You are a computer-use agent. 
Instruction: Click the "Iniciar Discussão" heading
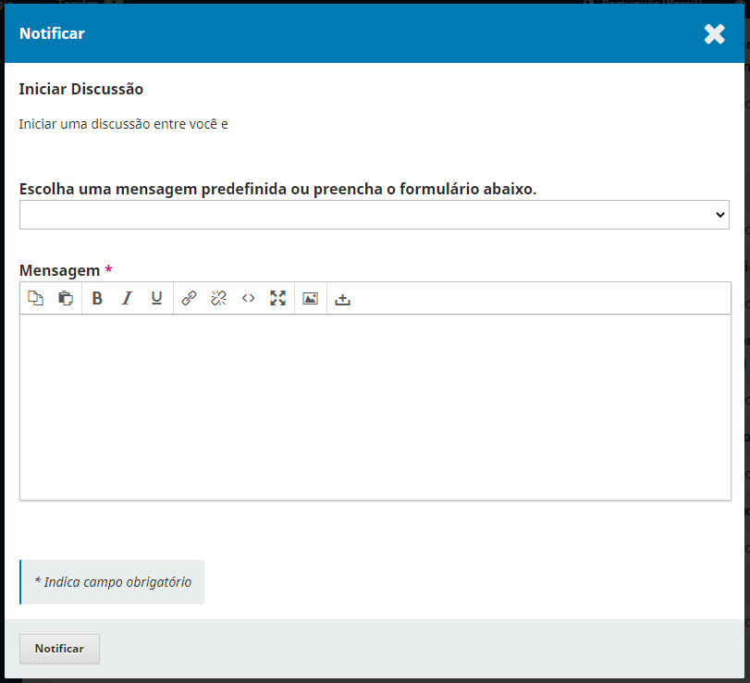[x=81, y=90]
